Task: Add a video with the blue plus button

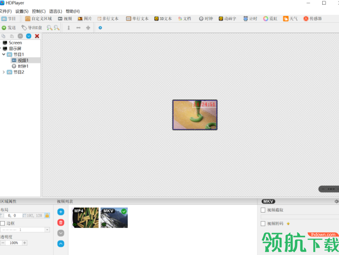Action: (x=61, y=212)
